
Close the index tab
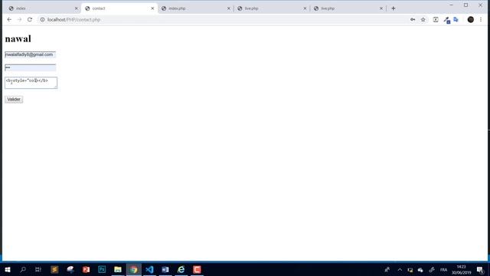click(77, 8)
